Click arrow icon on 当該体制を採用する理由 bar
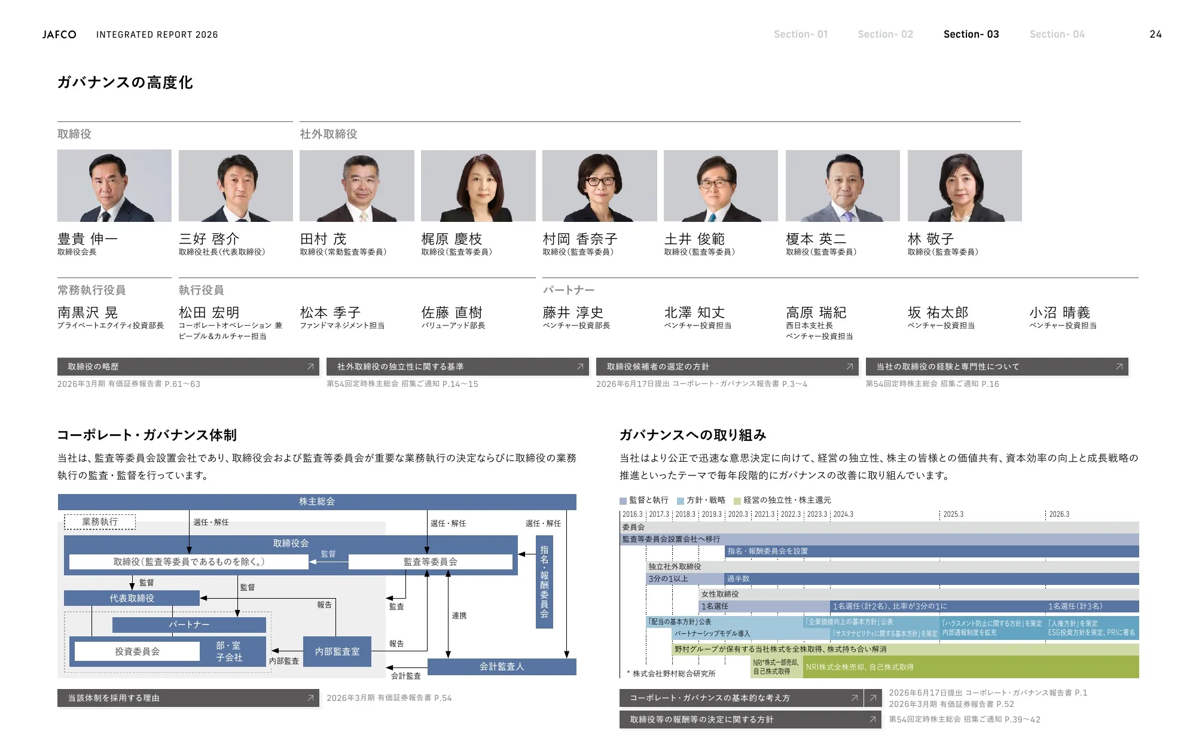1196x750 pixels. (310, 698)
